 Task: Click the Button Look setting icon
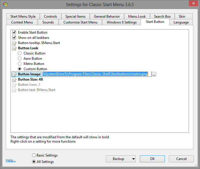coord(14,48)
